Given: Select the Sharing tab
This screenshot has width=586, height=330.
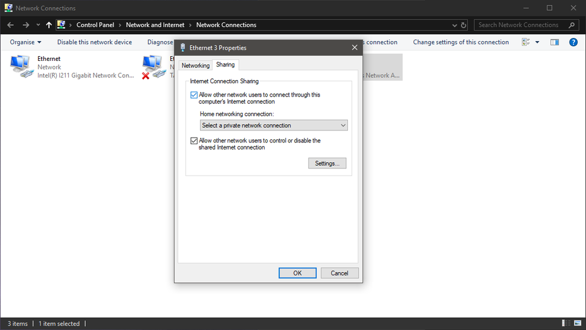Looking at the screenshot, I should click(x=225, y=65).
